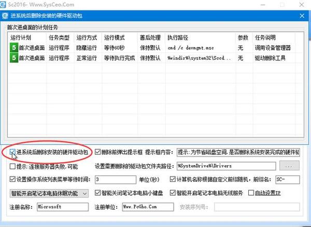Click the 善后处理 column header
This screenshot has height=227, width=311.
(x=150, y=37)
